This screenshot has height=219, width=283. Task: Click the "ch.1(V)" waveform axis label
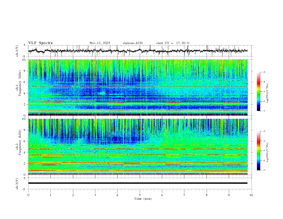17,51
